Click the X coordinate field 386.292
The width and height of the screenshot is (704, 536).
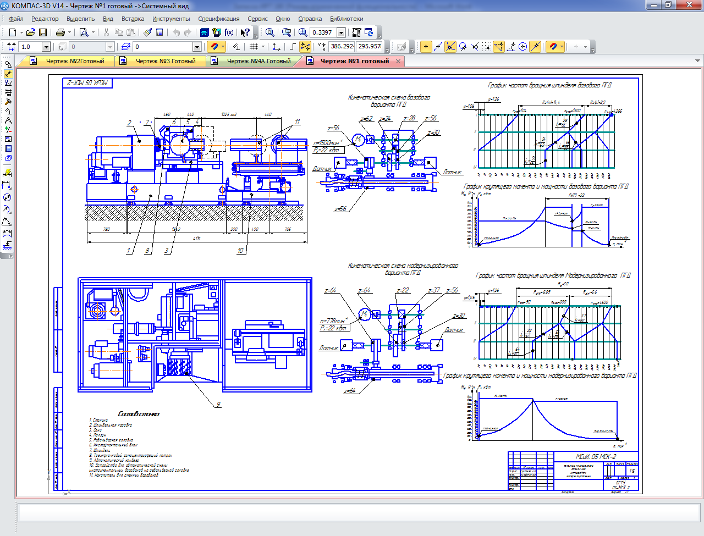pyautogui.click(x=342, y=47)
